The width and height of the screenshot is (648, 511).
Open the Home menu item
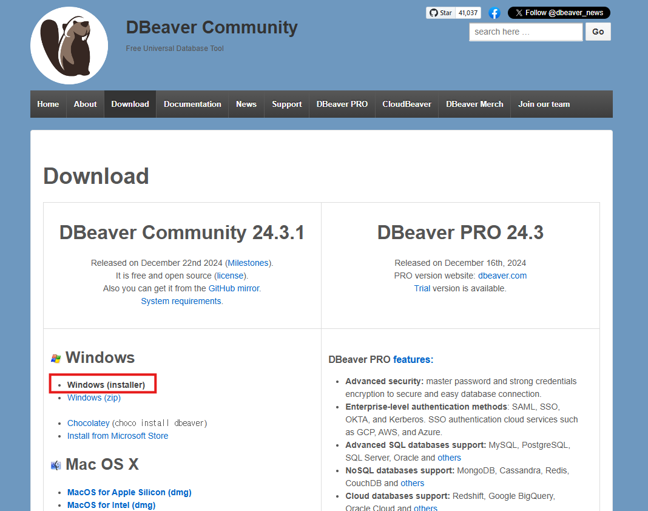(x=48, y=104)
